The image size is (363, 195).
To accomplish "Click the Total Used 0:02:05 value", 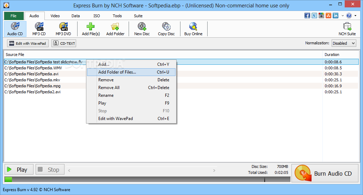I will tap(281, 172).
